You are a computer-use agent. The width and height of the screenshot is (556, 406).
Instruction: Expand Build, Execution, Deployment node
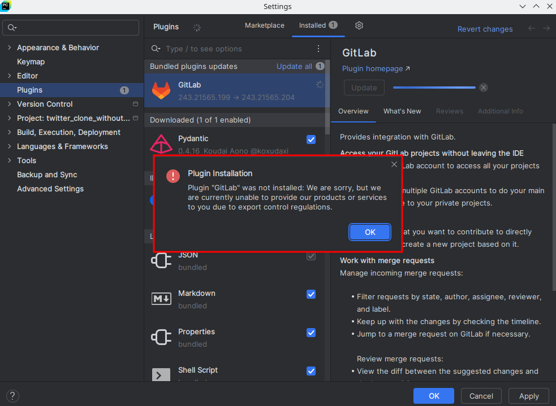(9, 132)
